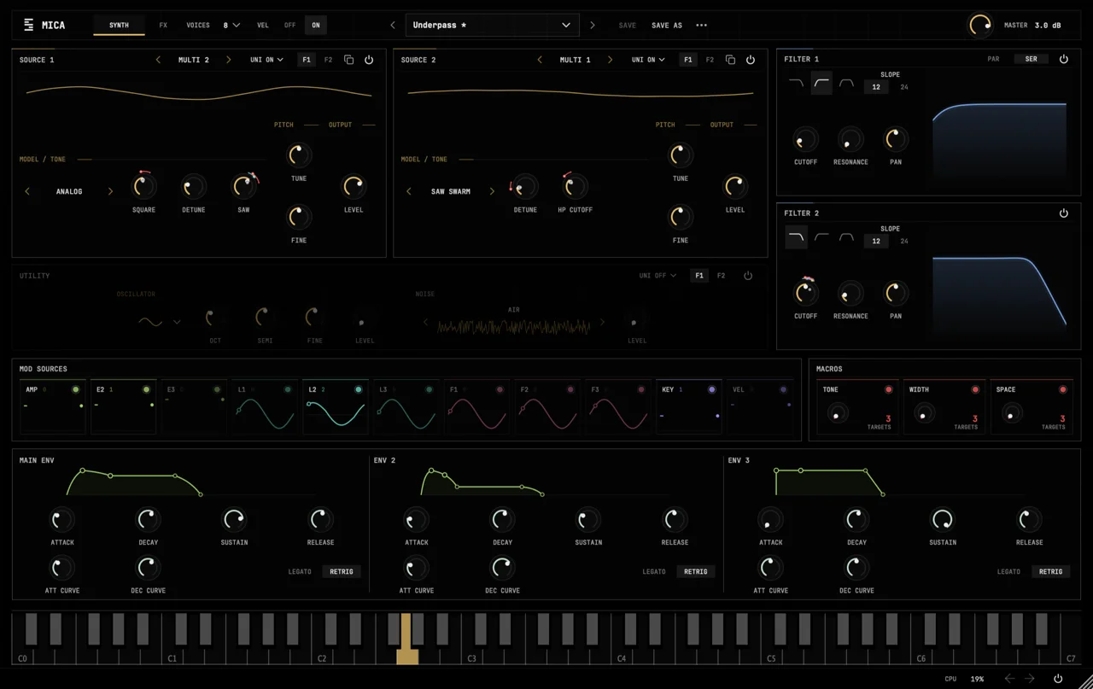The image size is (1093, 689).
Task: Switch Filter 1 routing to PAR
Action: 993,59
